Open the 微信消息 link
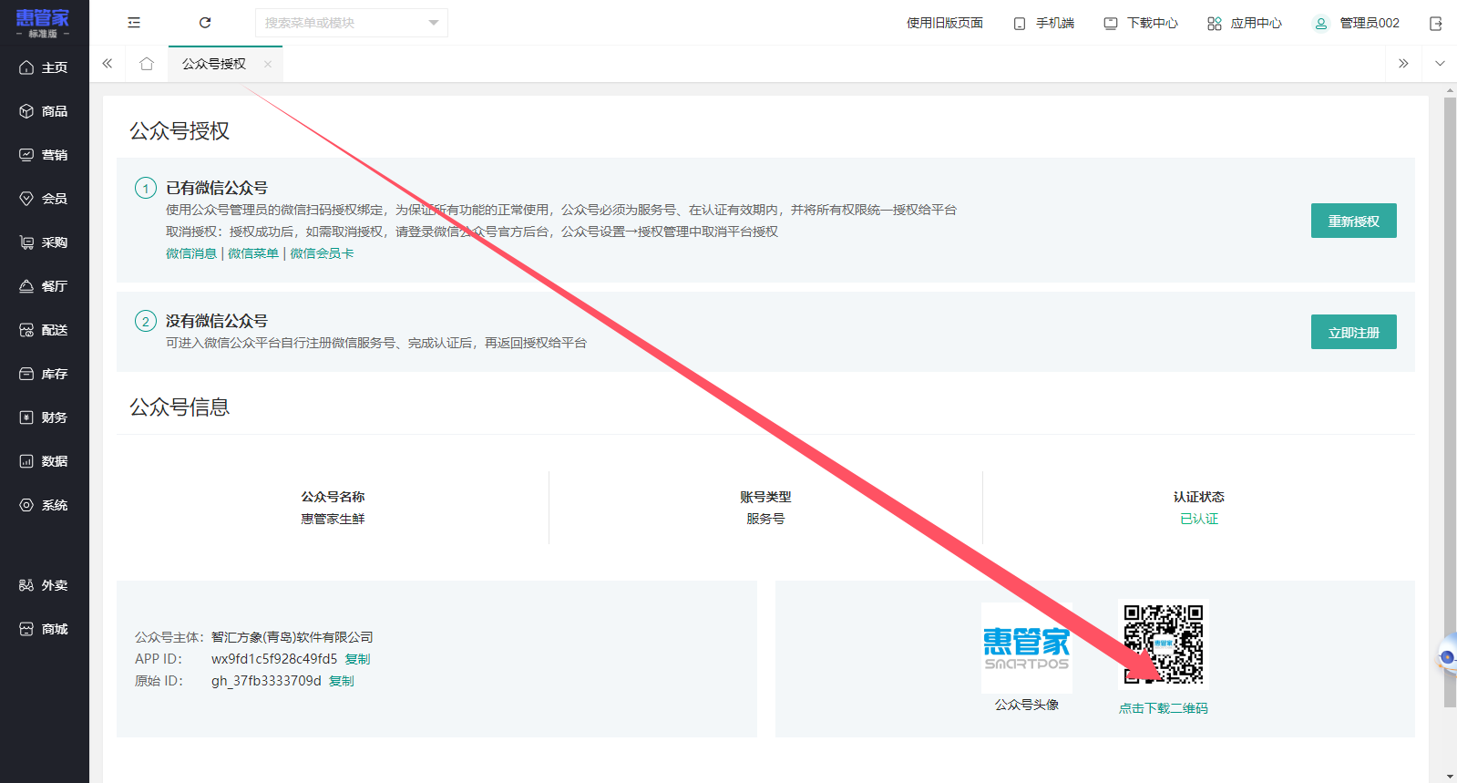 191,253
